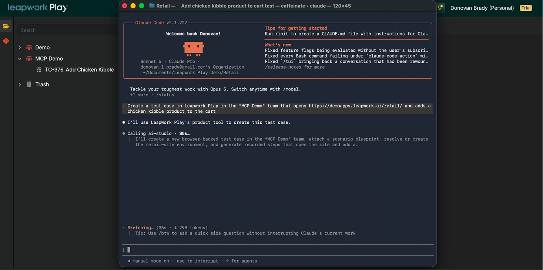Focus the Claude Code prompt input line
The image size is (543, 270).
click(x=278, y=250)
